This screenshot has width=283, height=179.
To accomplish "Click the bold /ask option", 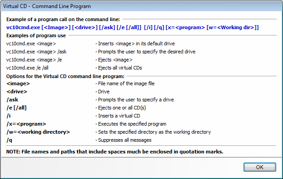I will click(12, 100).
